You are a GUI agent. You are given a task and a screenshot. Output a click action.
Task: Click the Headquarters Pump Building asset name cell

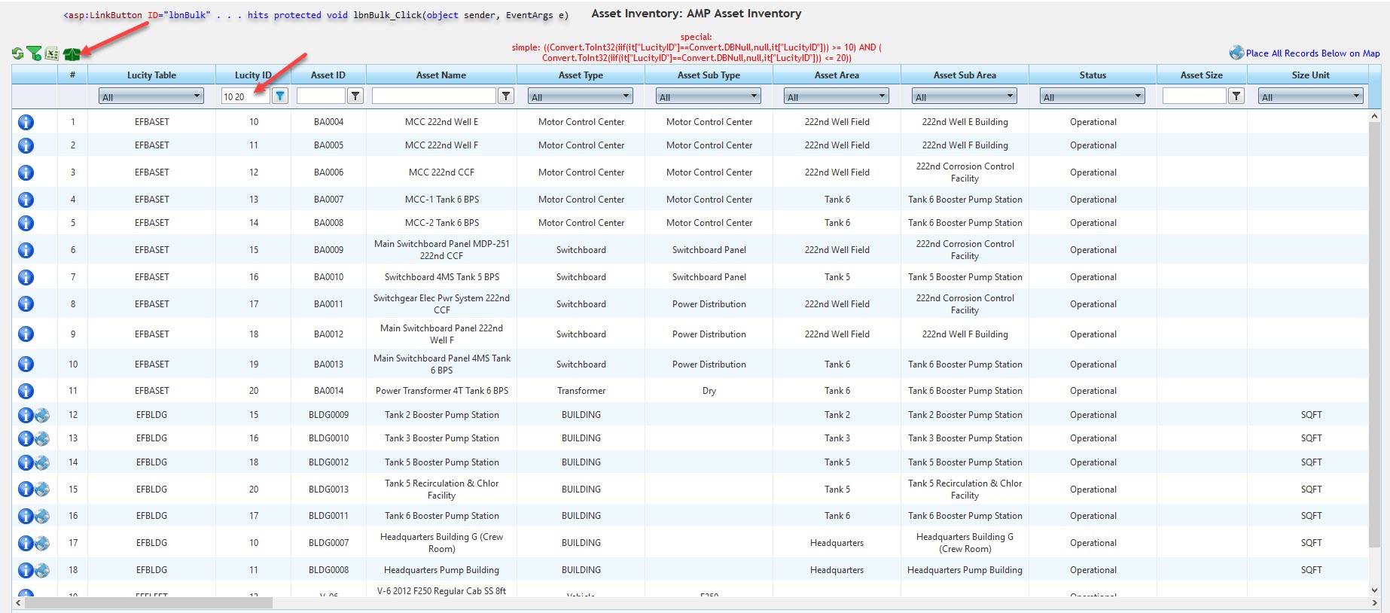pos(441,570)
